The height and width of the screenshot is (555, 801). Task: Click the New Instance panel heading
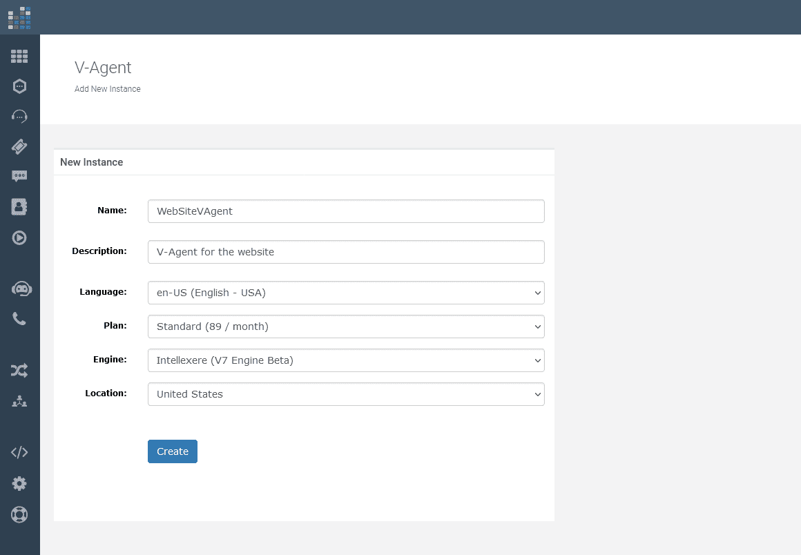click(x=91, y=162)
